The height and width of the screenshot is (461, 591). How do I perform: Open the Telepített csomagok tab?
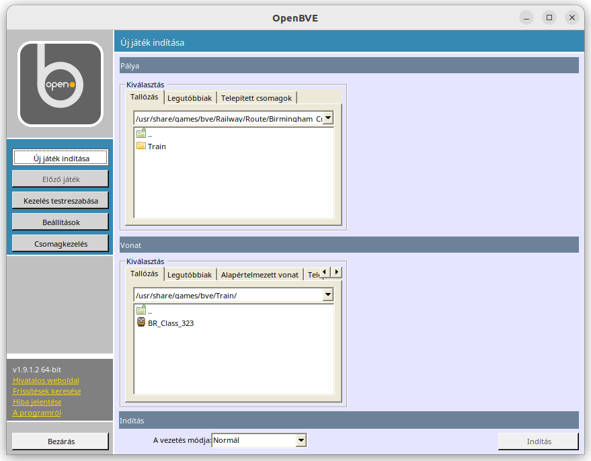[256, 98]
